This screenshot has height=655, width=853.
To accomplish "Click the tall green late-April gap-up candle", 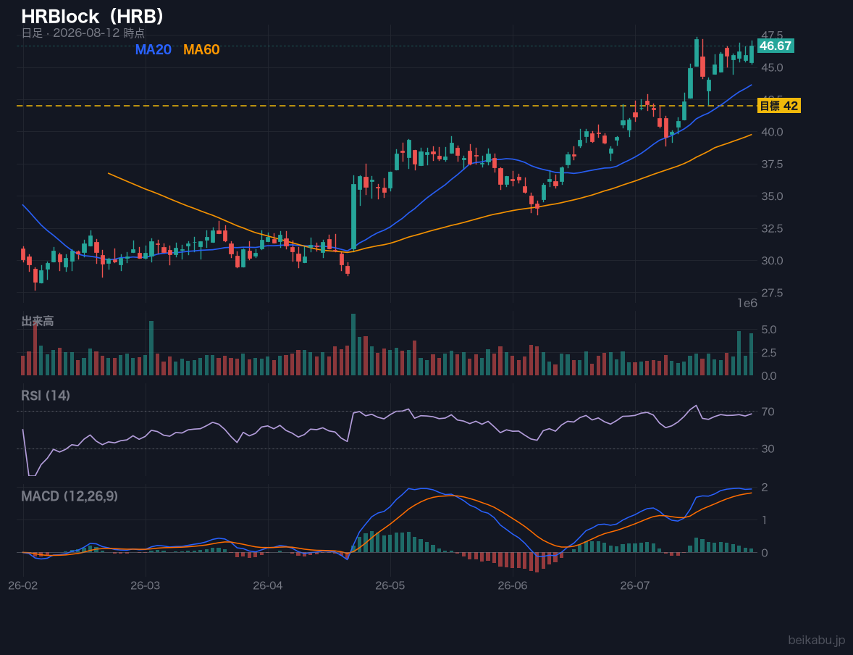I will 353,217.
